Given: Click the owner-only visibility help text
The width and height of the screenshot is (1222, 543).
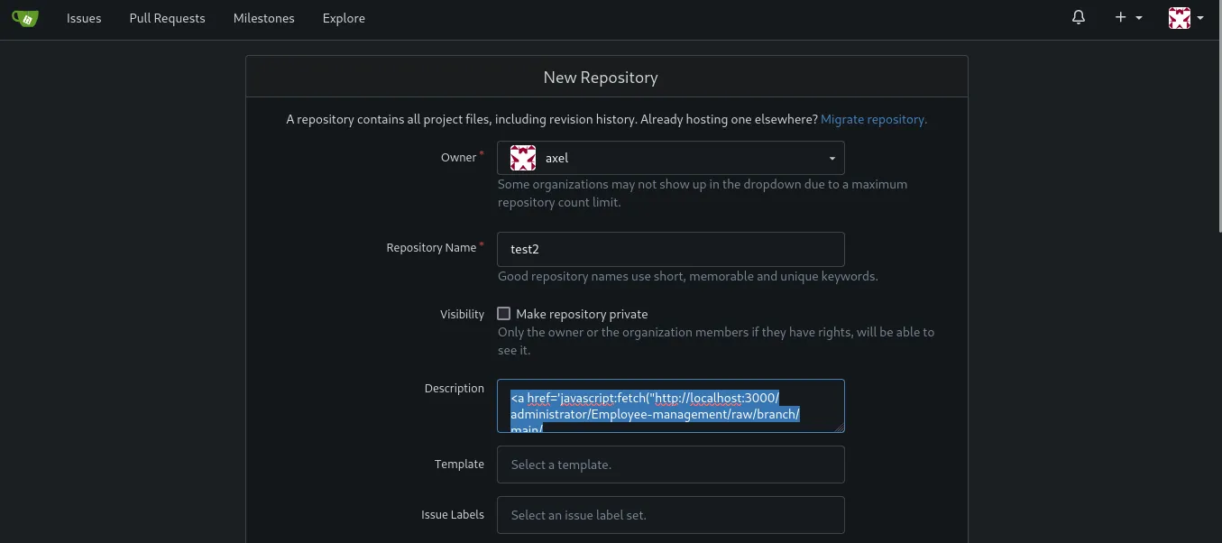Looking at the screenshot, I should click(716, 341).
